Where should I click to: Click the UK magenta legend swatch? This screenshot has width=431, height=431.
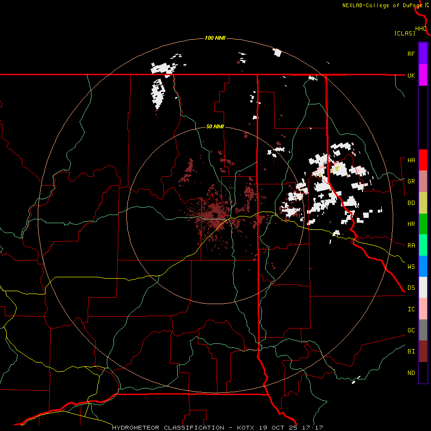point(423,75)
